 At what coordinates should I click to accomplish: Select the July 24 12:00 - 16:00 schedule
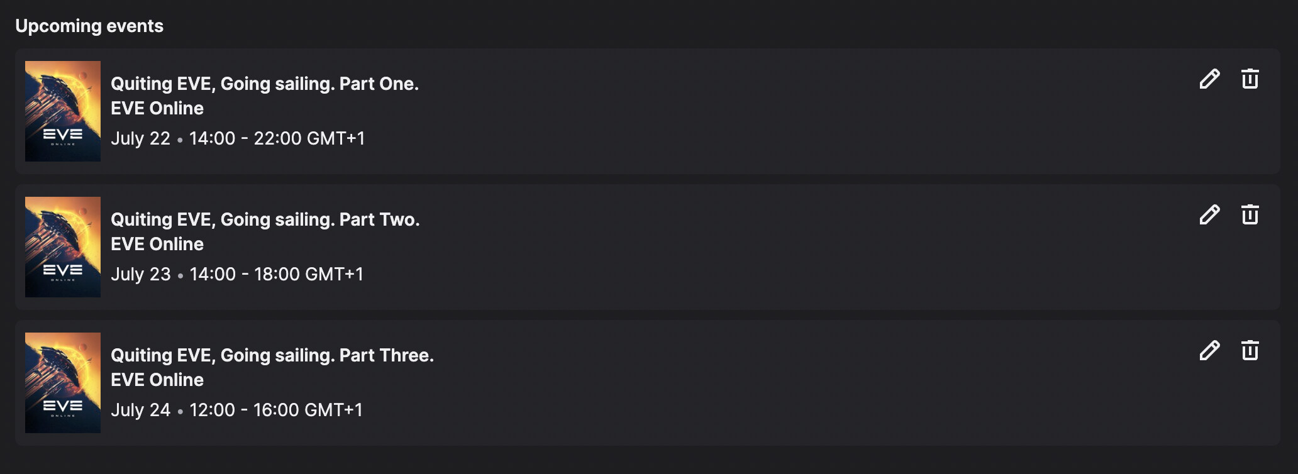tap(237, 410)
